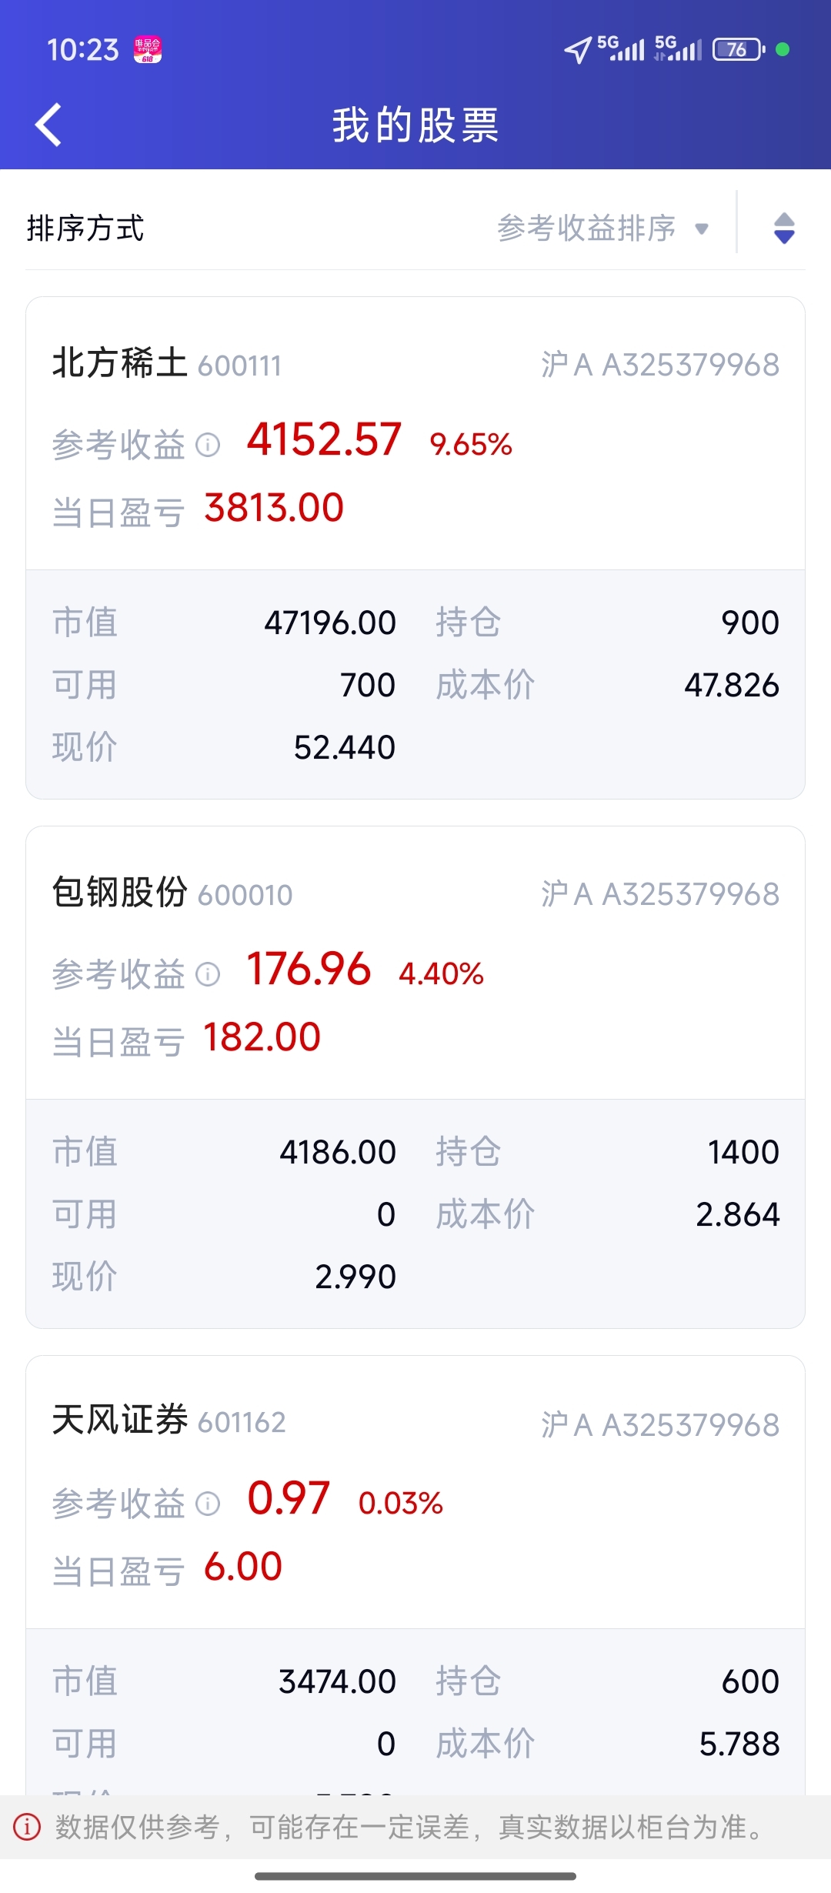Tap the pink 618 notification icon
The width and height of the screenshot is (831, 1893).
148,50
